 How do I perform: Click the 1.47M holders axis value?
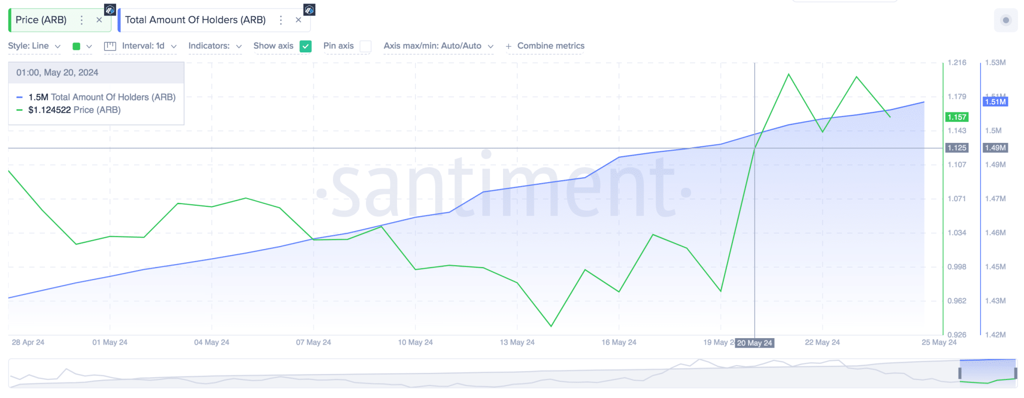(x=995, y=199)
